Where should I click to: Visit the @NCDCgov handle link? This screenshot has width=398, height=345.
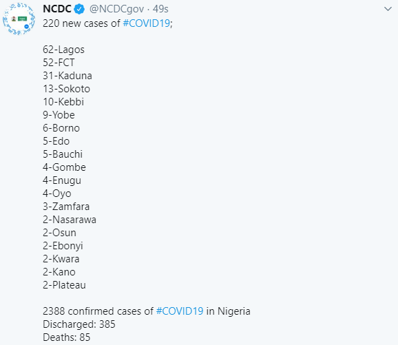pos(116,9)
